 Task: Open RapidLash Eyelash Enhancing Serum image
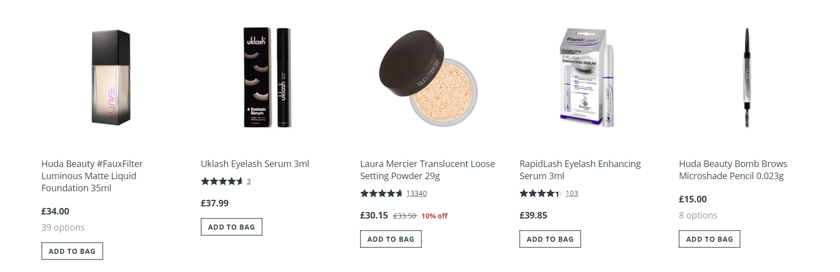[x=587, y=77]
